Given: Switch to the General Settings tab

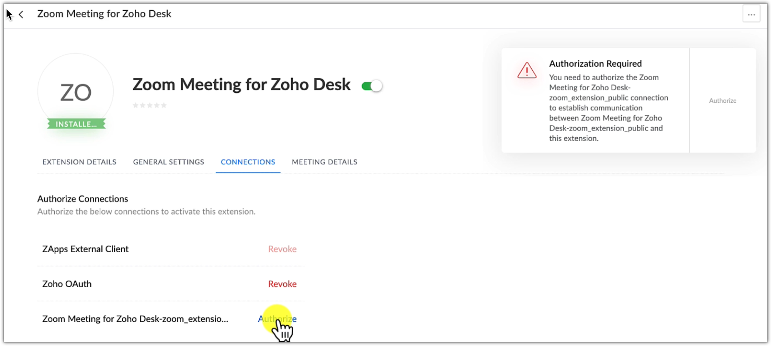Looking at the screenshot, I should (169, 162).
